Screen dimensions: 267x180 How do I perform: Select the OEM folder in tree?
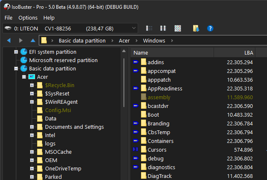pos(51,160)
